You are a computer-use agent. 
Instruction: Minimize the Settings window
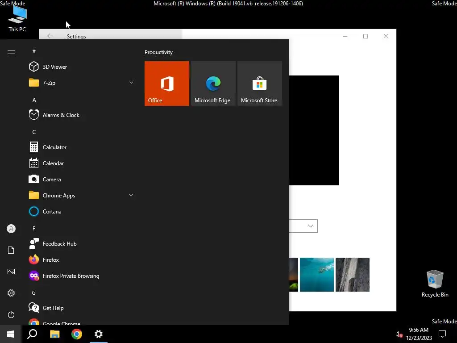coord(345,36)
